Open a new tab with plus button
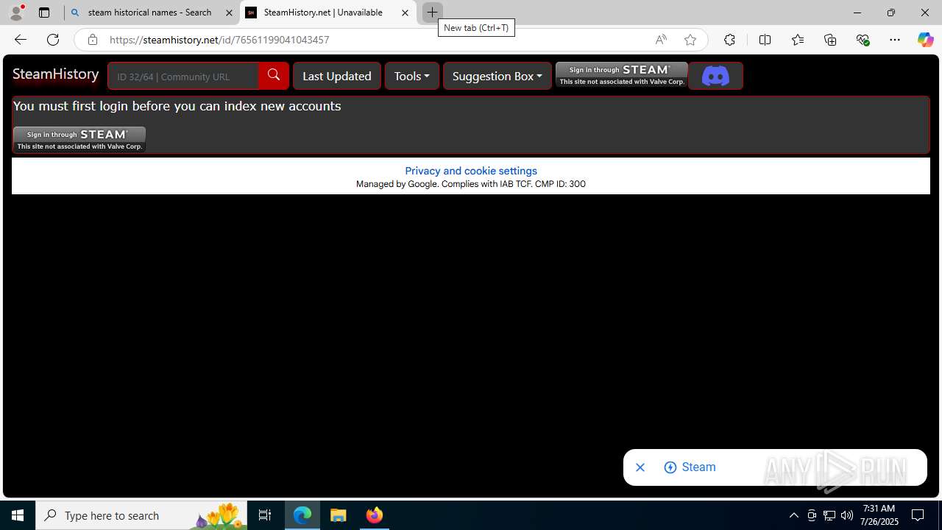 pos(432,13)
